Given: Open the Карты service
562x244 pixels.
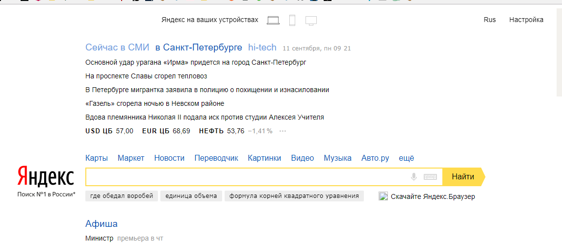Looking at the screenshot, I should click(97, 158).
